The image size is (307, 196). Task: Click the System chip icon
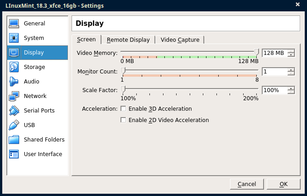click(14, 38)
